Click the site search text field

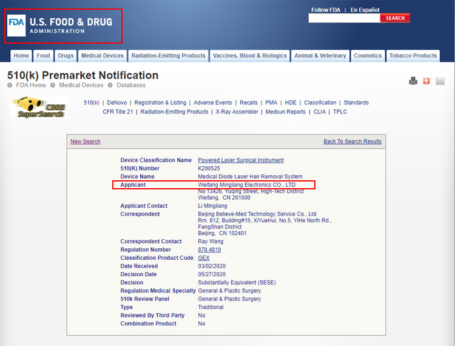344,18
